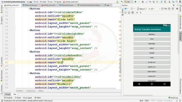
Task: Open Preview panel settings gear
Action: pos(174,5)
